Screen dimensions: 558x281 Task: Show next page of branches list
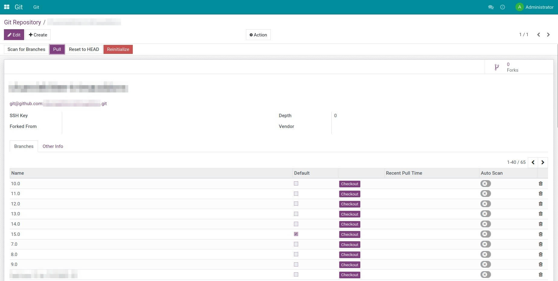[x=543, y=162]
